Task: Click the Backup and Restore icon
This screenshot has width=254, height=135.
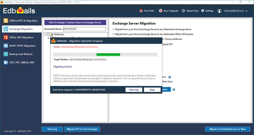Action: coord(6,54)
